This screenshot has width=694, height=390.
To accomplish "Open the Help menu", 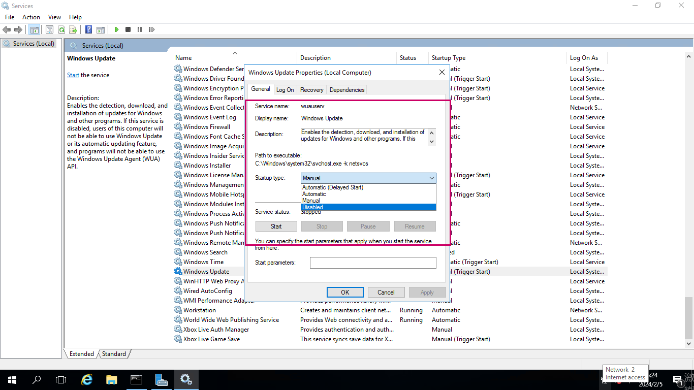I will click(x=75, y=17).
